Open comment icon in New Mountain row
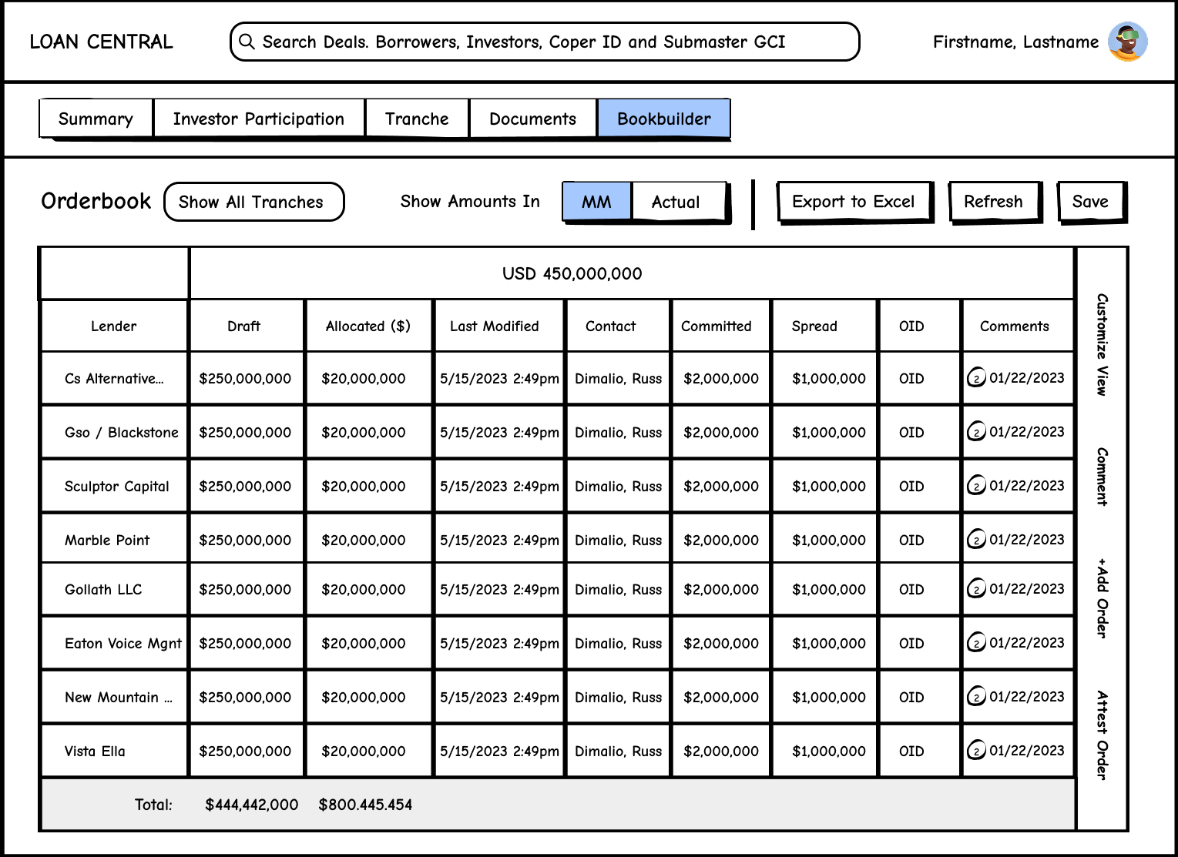Image resolution: width=1178 pixels, height=857 pixels. [x=976, y=697]
